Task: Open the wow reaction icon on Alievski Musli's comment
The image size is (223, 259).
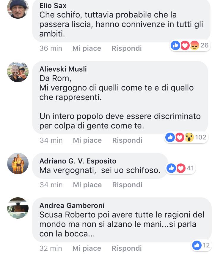Action: tap(189, 137)
